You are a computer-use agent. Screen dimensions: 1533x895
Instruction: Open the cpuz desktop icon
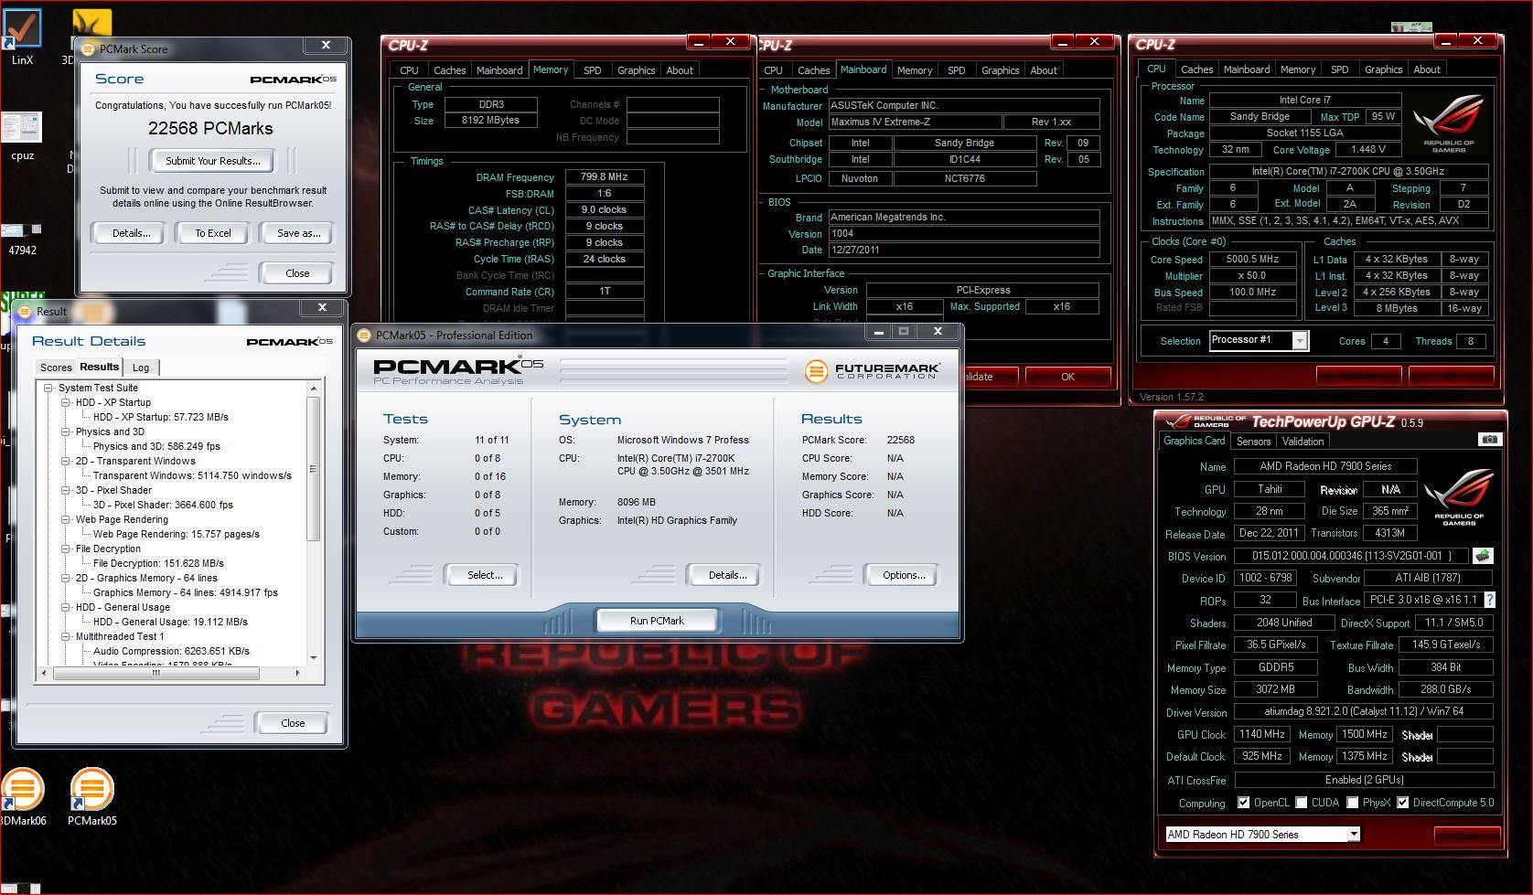[x=22, y=135]
